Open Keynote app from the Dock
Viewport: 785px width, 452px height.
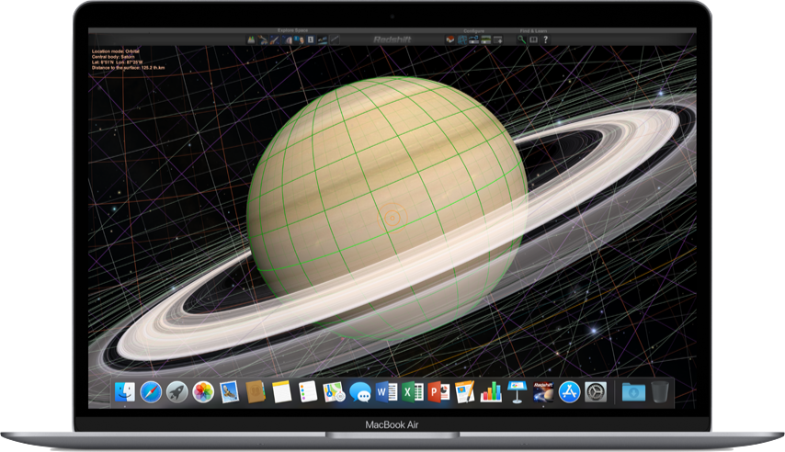pyautogui.click(x=518, y=392)
